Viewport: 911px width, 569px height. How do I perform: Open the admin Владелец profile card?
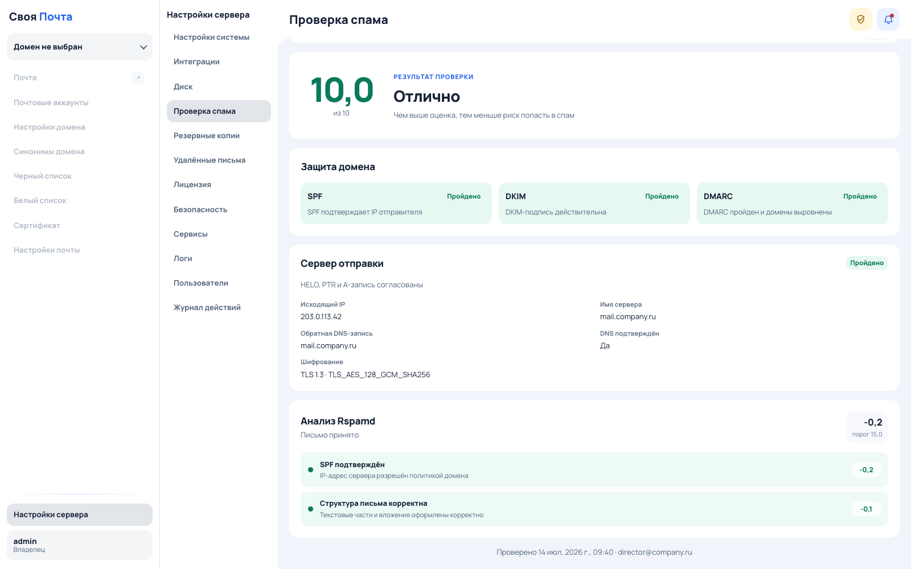[x=80, y=545]
